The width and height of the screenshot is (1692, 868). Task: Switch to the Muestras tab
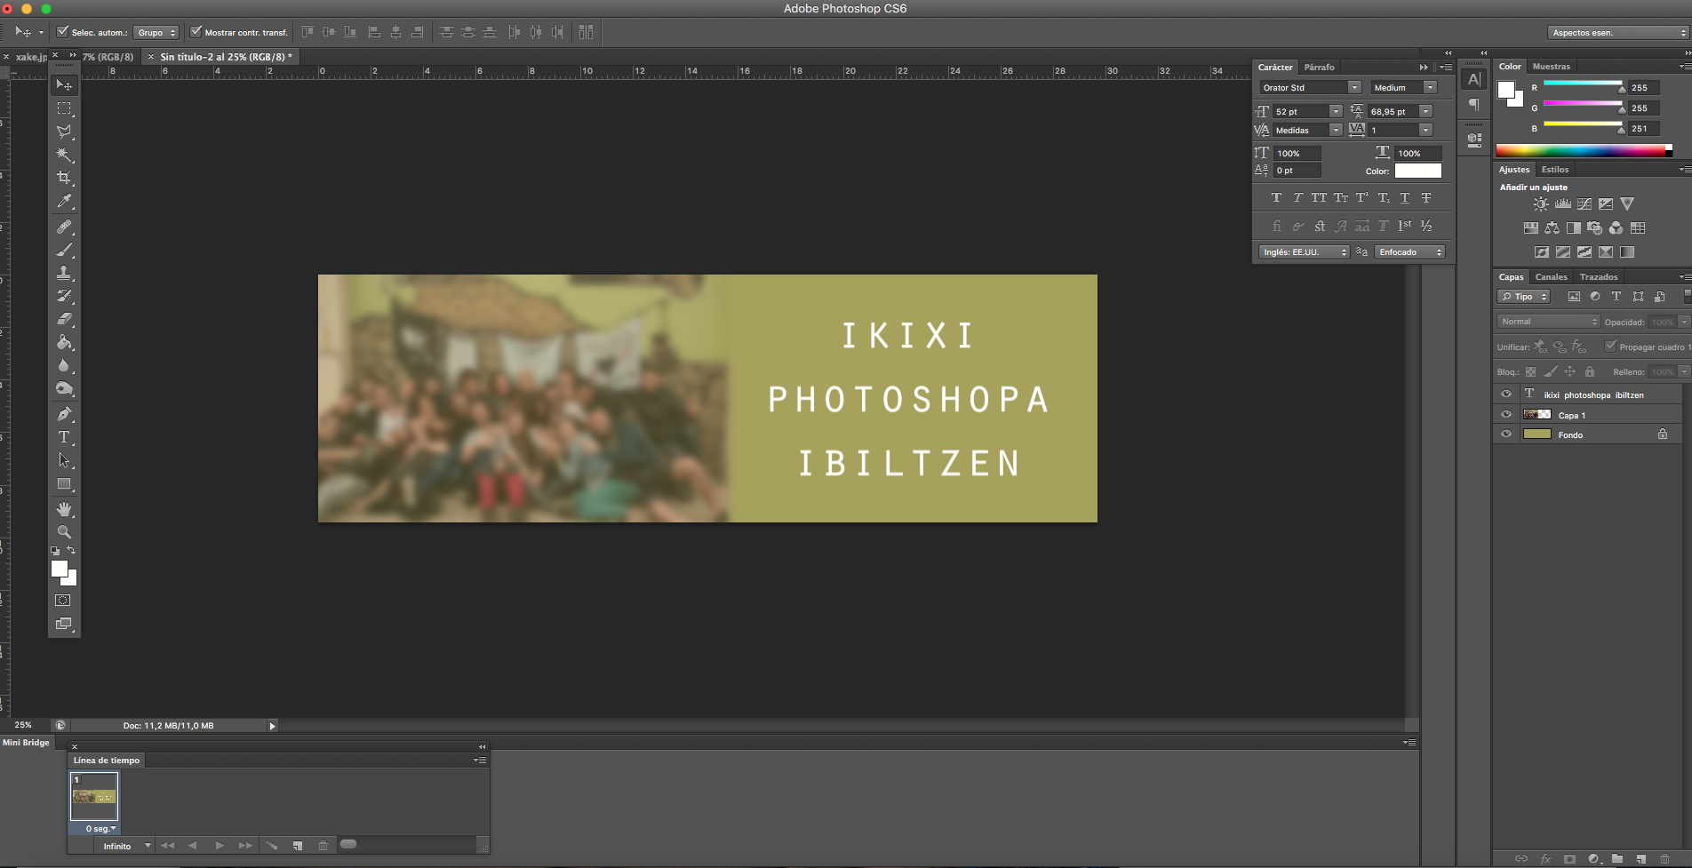[x=1552, y=67]
